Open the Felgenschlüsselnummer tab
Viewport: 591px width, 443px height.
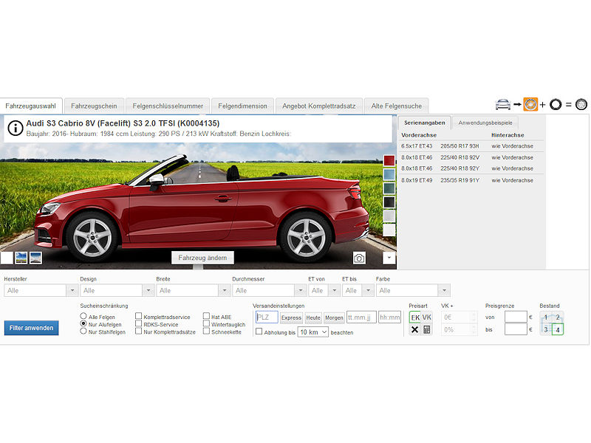[168, 106]
